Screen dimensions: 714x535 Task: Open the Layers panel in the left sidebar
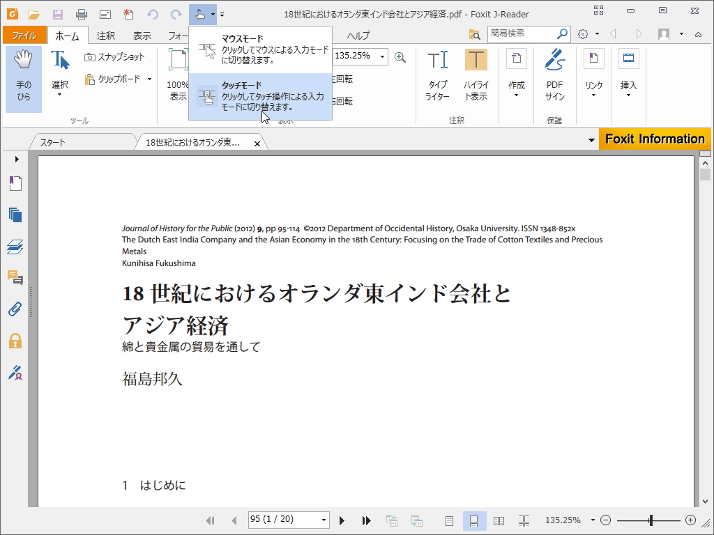15,246
